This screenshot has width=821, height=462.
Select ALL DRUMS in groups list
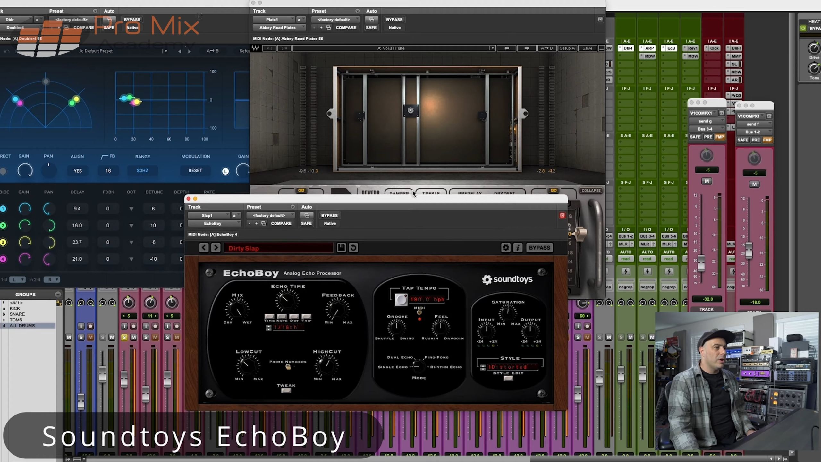(x=22, y=325)
